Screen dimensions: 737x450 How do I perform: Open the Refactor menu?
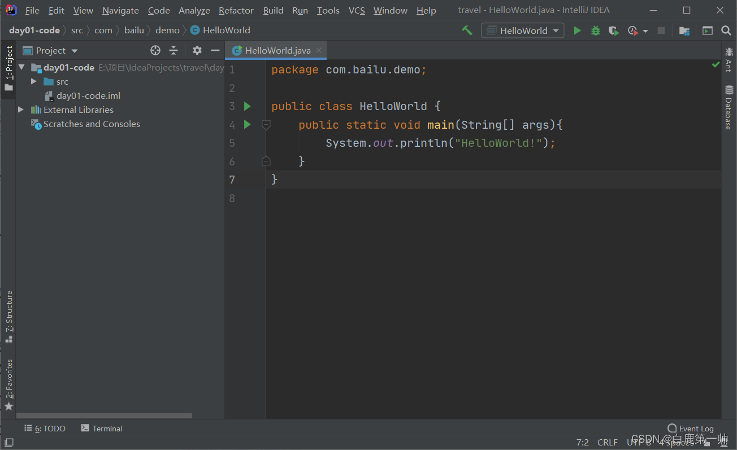[236, 10]
